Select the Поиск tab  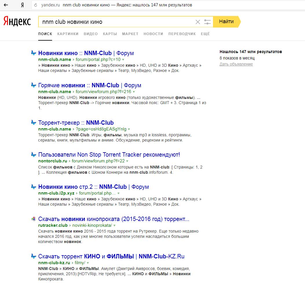coord(45,34)
